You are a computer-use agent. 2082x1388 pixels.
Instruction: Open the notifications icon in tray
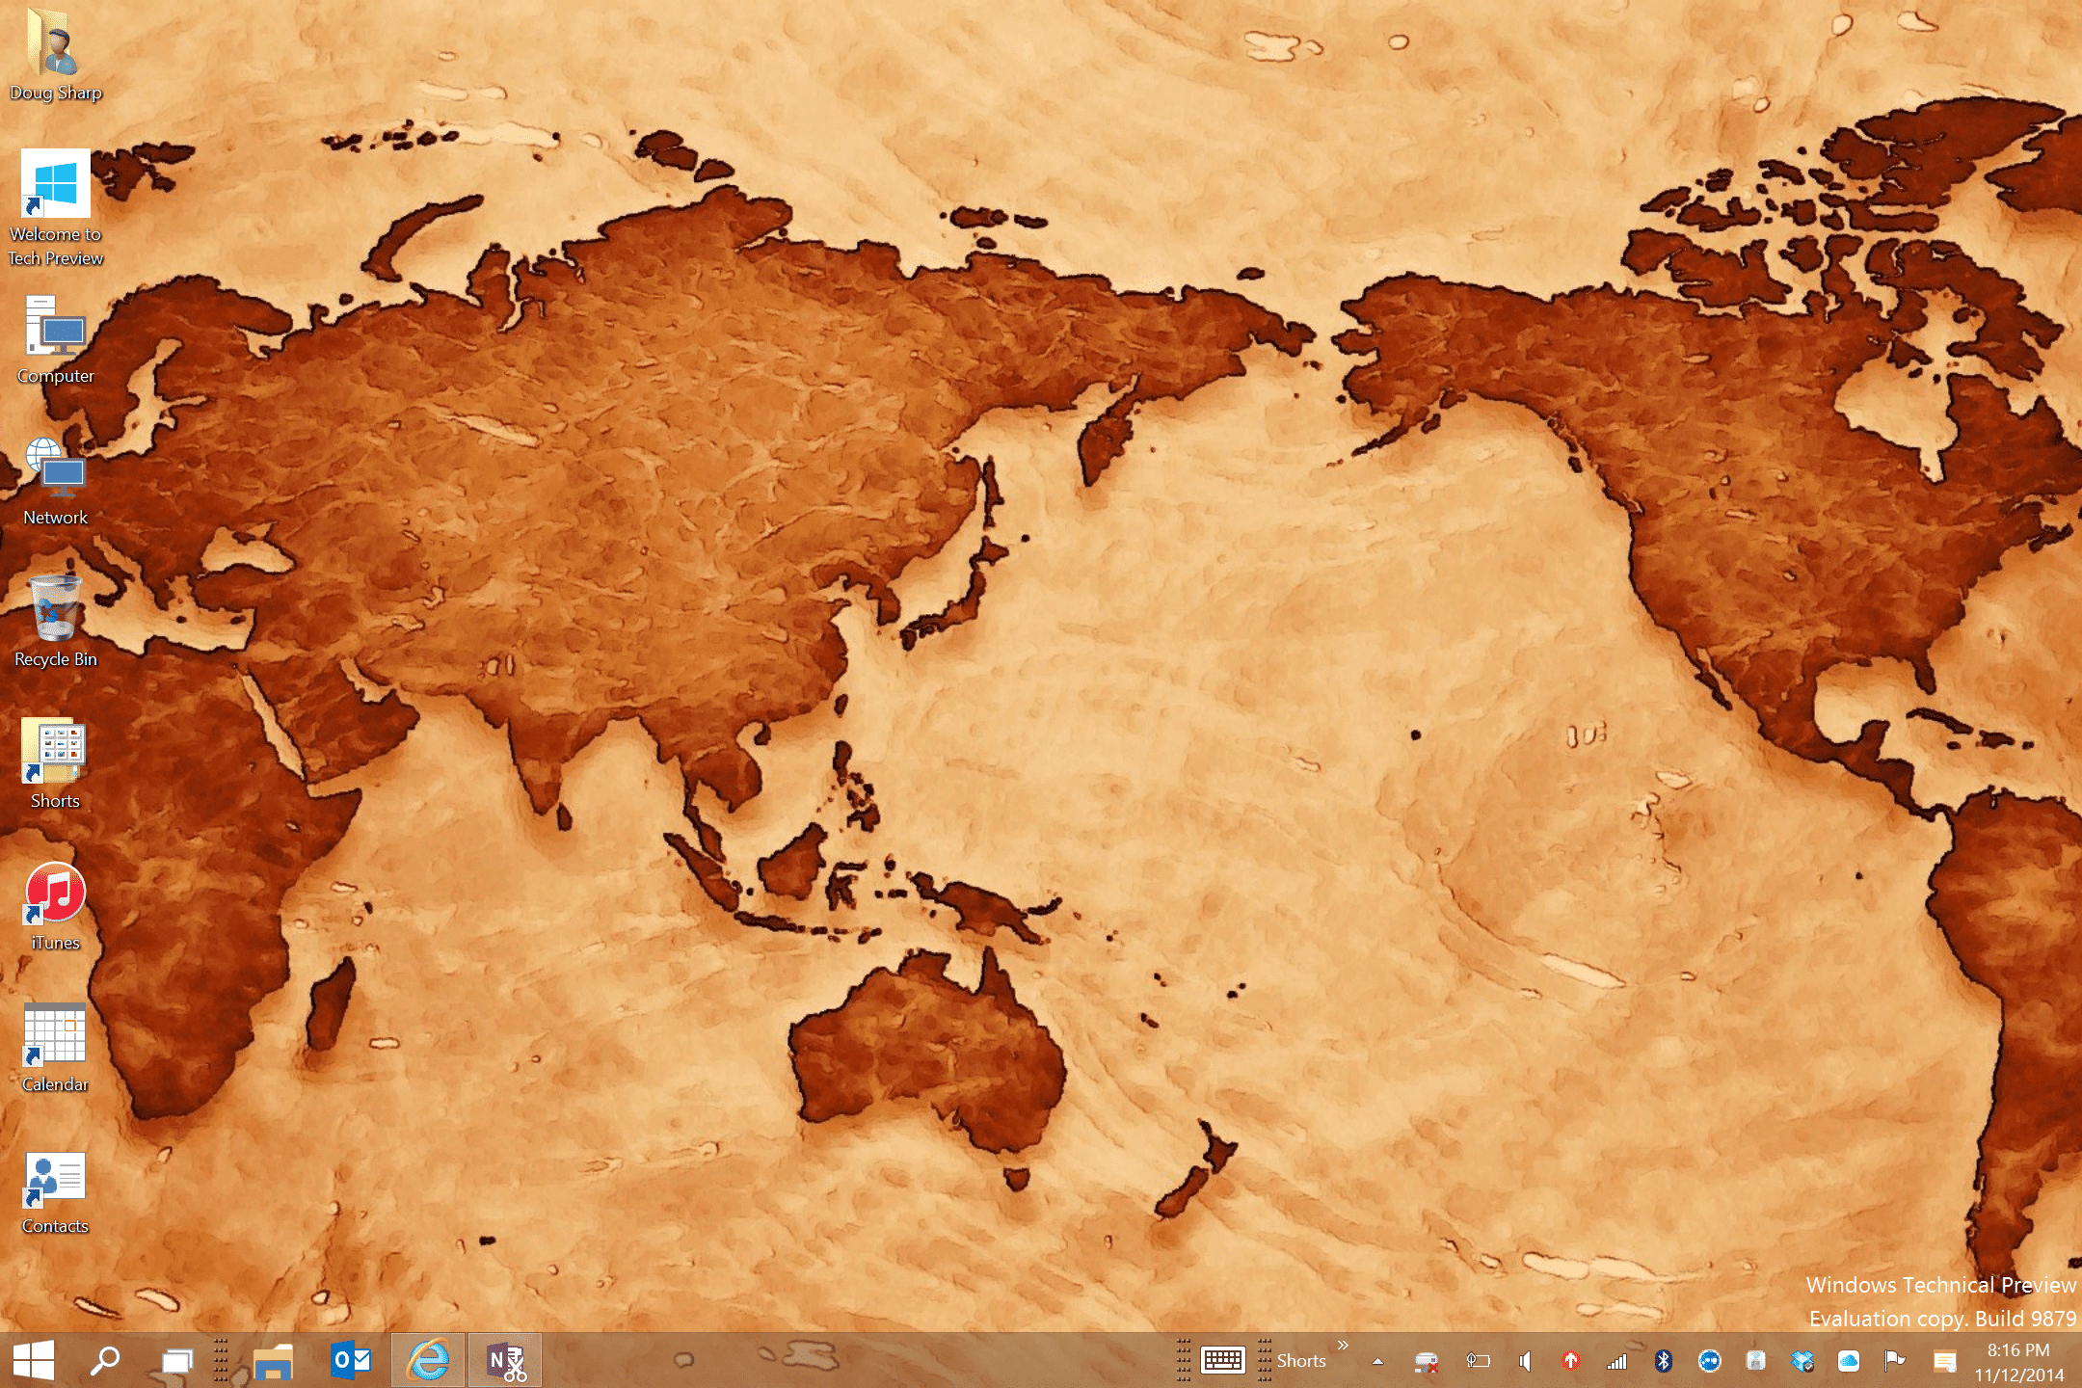tap(1944, 1361)
